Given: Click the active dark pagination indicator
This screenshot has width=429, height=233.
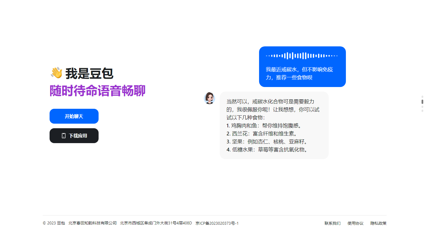Looking at the screenshot, I should (x=422, y=102).
